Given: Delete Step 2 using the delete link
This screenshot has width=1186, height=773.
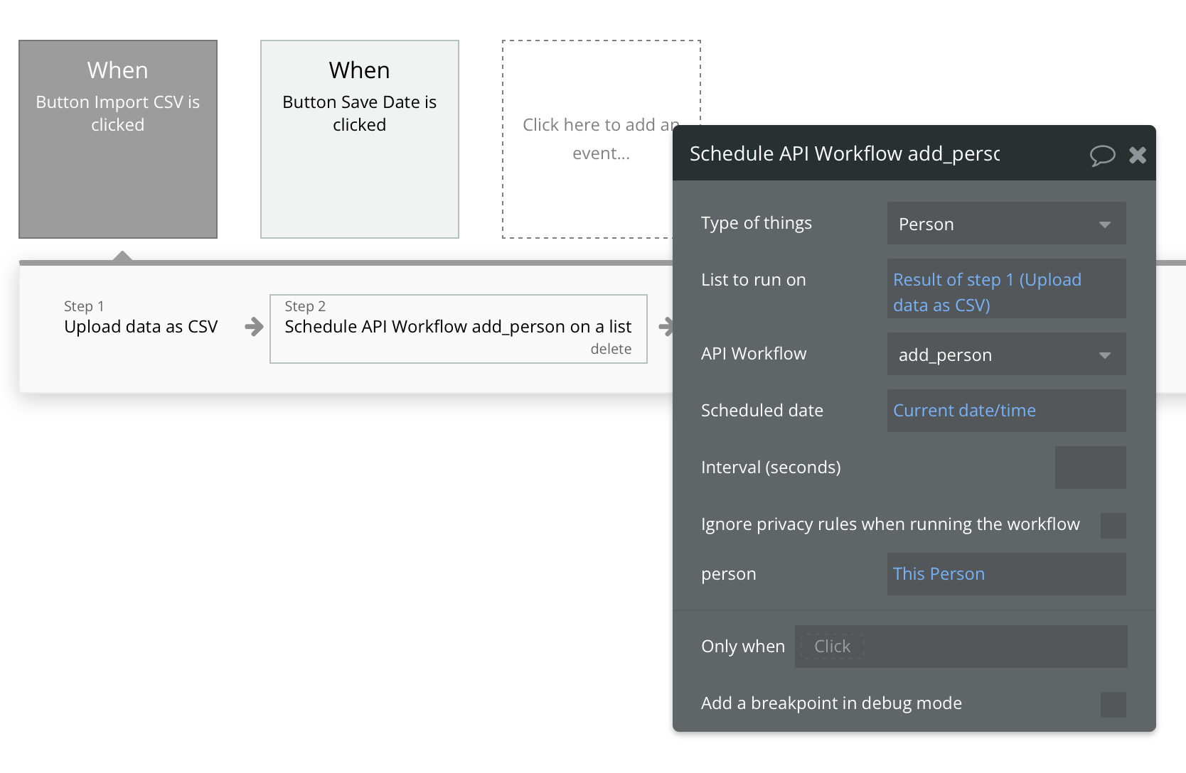Looking at the screenshot, I should [x=611, y=349].
